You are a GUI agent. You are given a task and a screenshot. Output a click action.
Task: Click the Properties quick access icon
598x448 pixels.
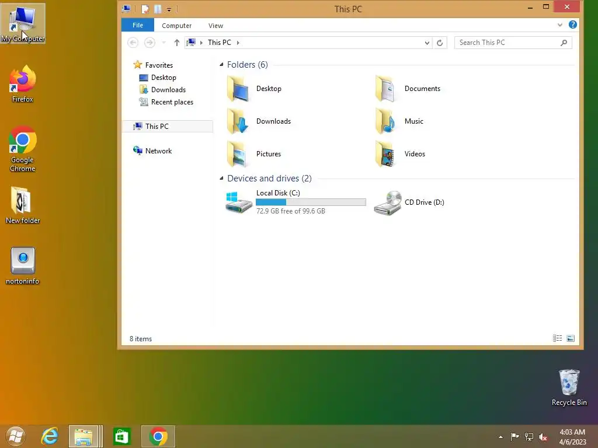pos(145,9)
